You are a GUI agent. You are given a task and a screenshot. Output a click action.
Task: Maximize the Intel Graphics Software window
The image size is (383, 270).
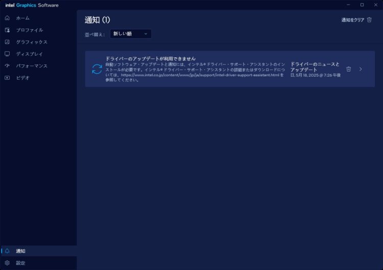362,5
